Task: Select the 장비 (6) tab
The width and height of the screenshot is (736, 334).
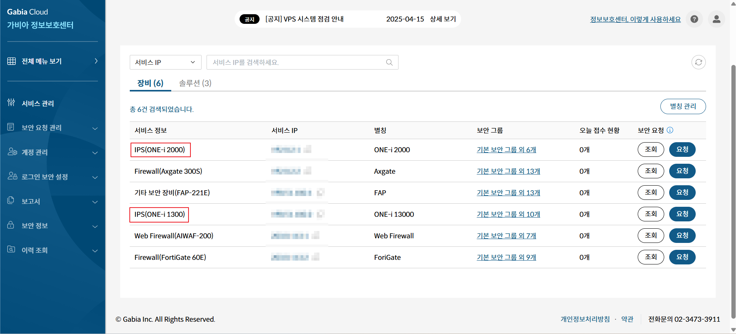Action: pyautogui.click(x=150, y=83)
